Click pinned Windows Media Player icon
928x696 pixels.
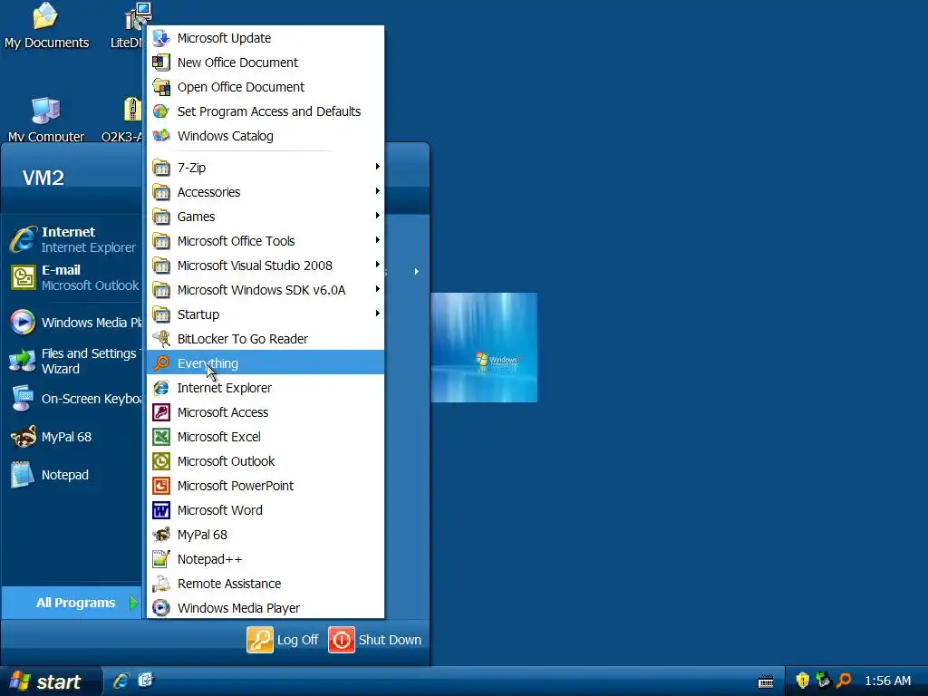click(23, 322)
